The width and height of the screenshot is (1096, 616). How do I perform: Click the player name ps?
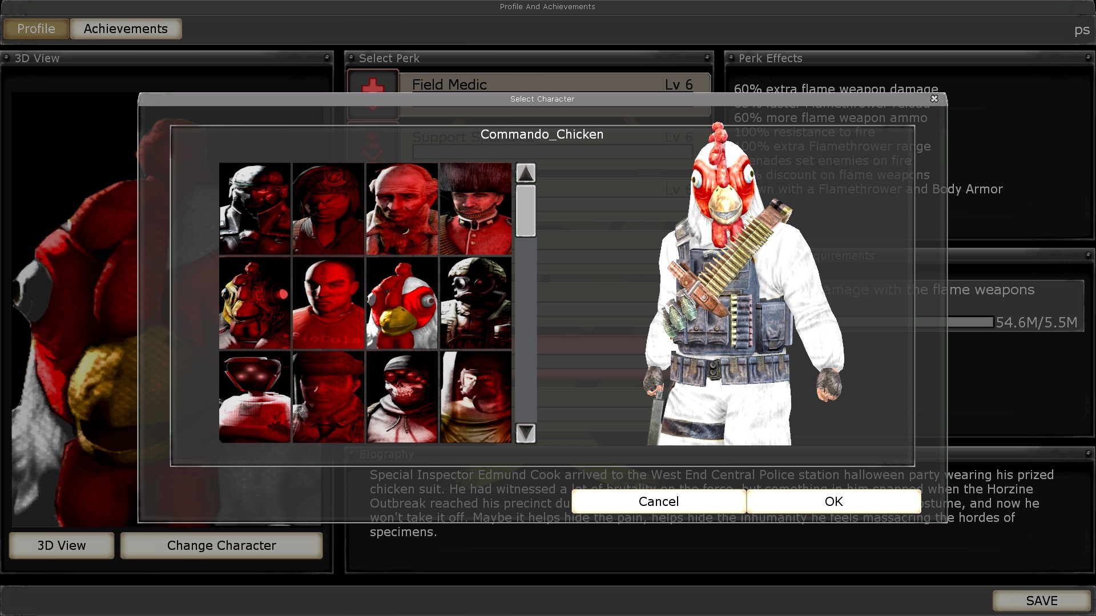(1082, 30)
